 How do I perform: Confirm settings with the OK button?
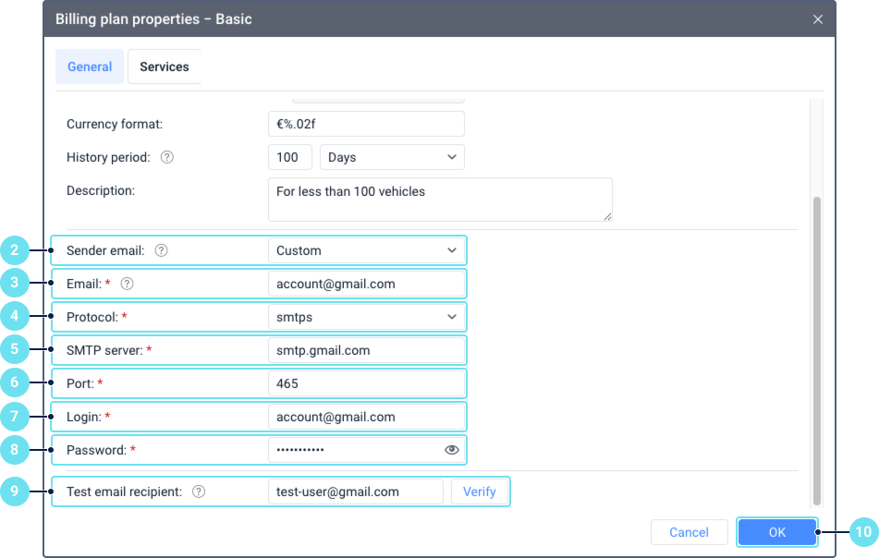pos(776,532)
